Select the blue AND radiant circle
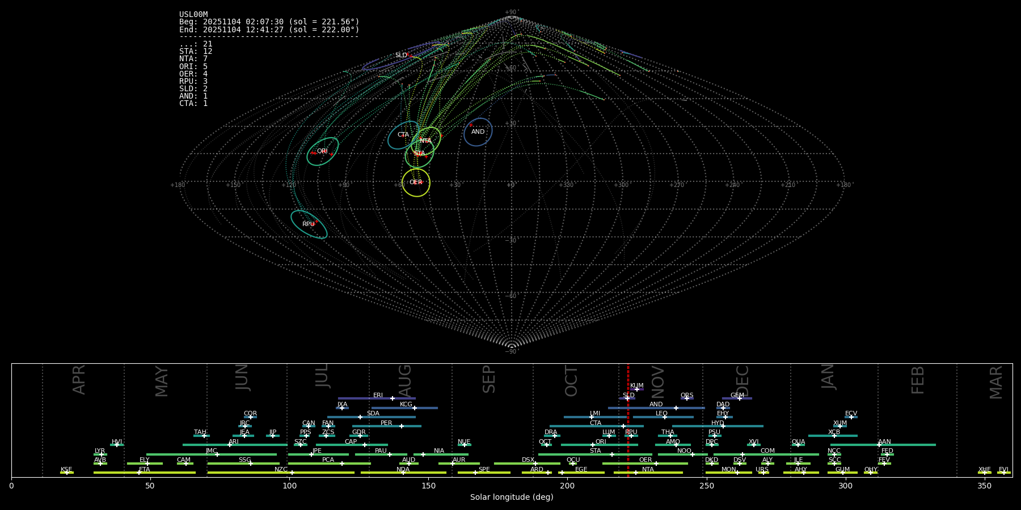The height and width of the screenshot is (510, 1021). click(478, 132)
